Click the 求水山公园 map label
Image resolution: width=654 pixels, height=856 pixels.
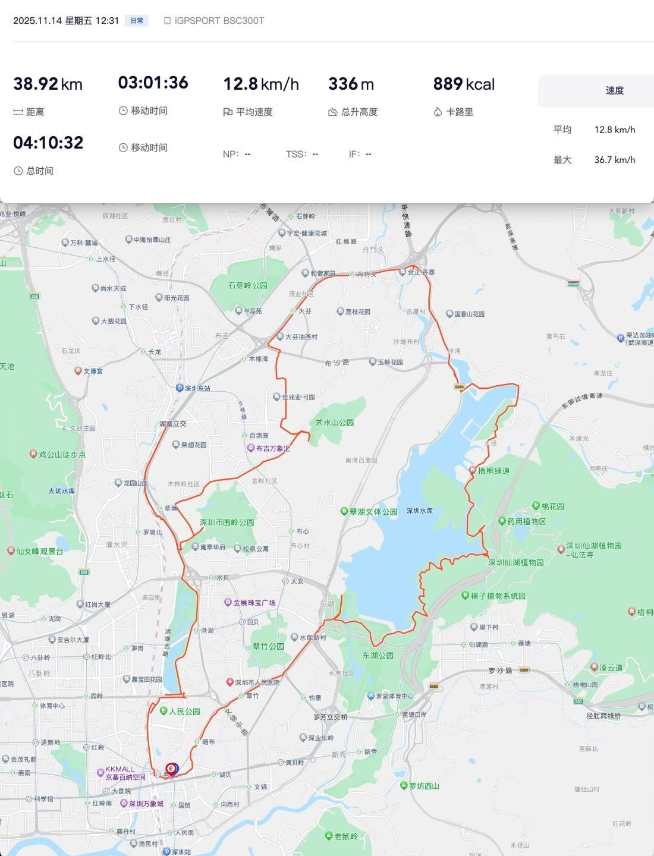coord(335,423)
